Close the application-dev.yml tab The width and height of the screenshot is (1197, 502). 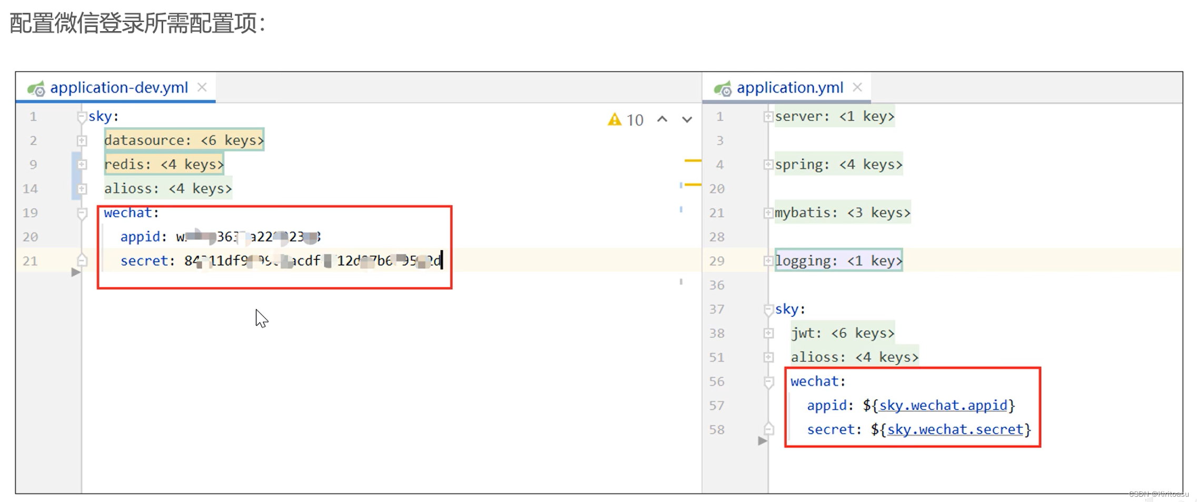202,87
